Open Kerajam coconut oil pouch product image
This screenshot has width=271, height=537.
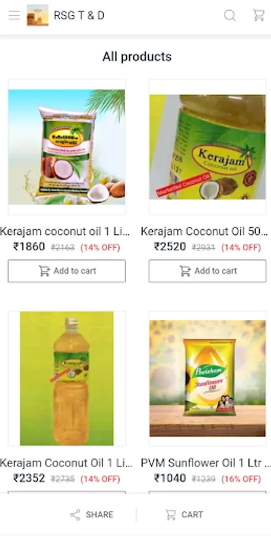click(x=67, y=147)
